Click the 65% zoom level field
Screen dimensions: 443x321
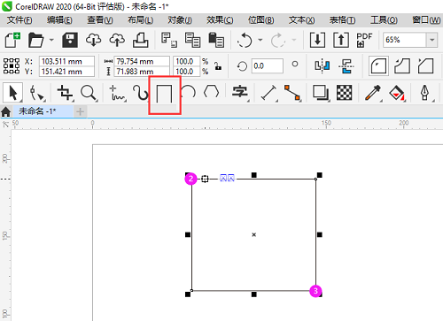[x=405, y=40]
